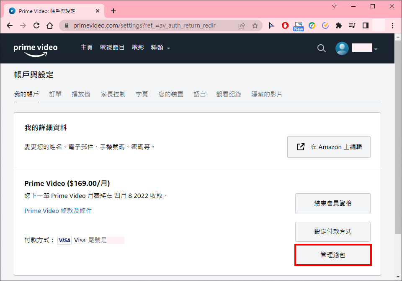
Task: Reload the page
Action: (x=36, y=25)
